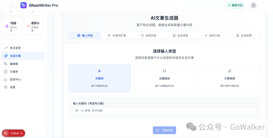Choose the 关键词 input type card
The height and width of the screenshot is (138, 273).
click(x=99, y=78)
